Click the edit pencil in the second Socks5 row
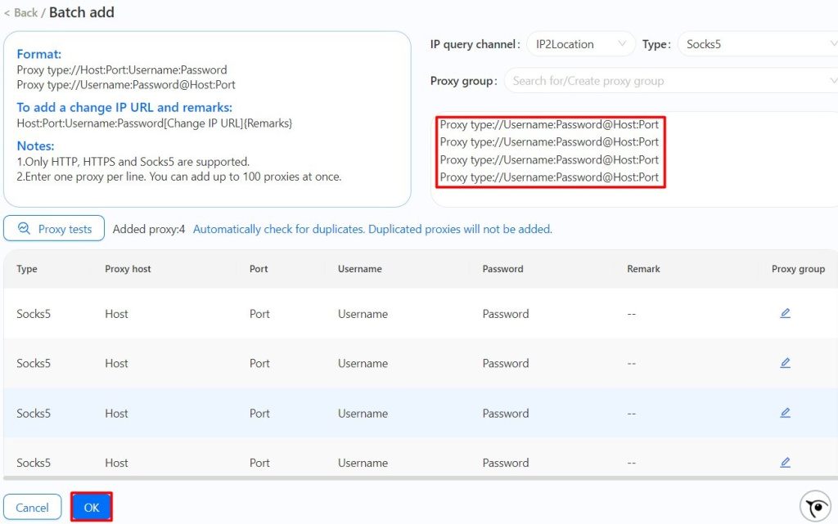This screenshot has height=524, width=838. [x=785, y=363]
